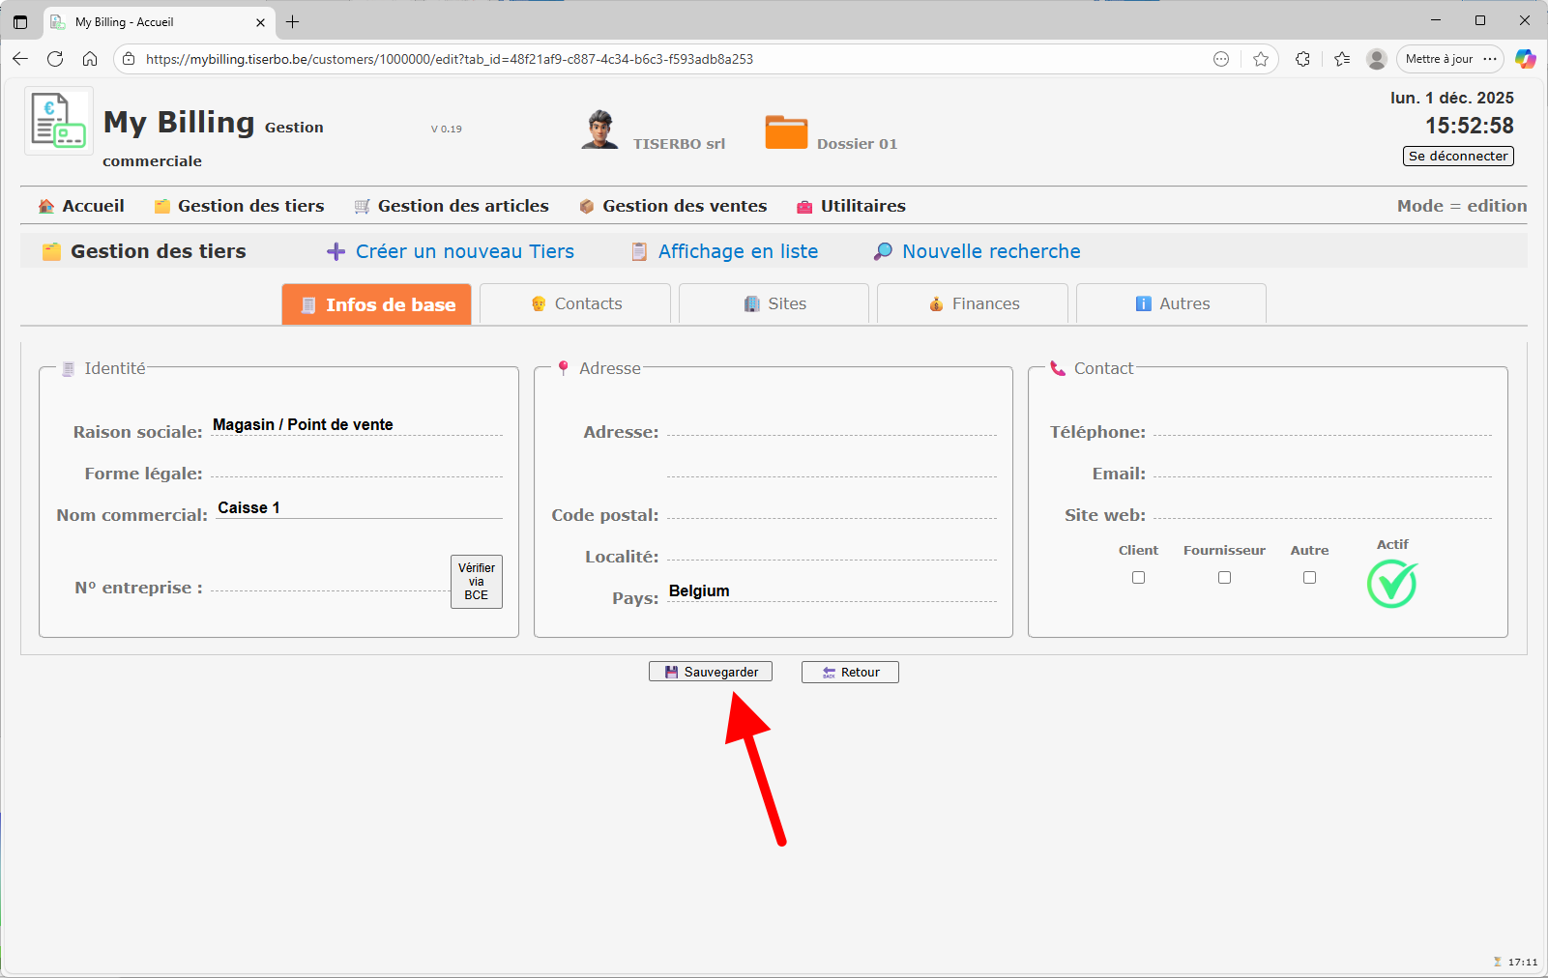Click the My Billing invoice logo icon

[58, 121]
